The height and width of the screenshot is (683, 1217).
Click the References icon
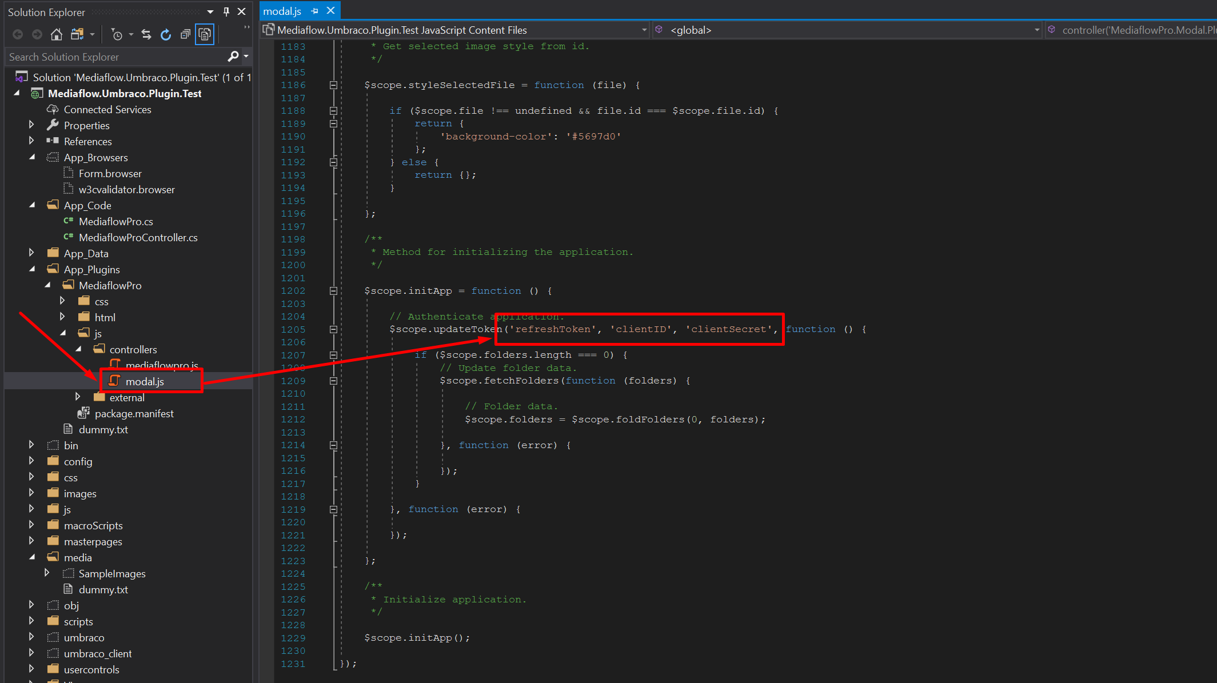click(x=53, y=141)
